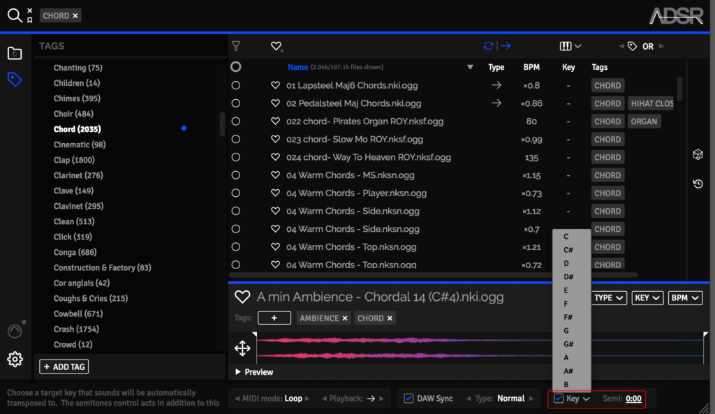Toggle the DAW Sync checkbox

tap(409, 399)
